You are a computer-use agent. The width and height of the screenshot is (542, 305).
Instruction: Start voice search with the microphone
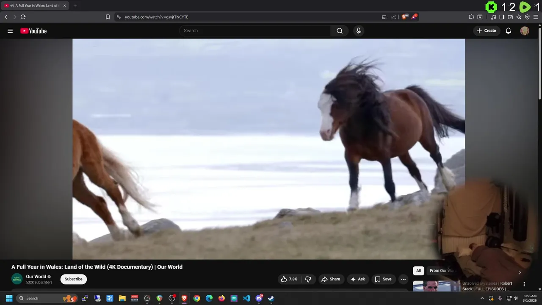click(359, 30)
